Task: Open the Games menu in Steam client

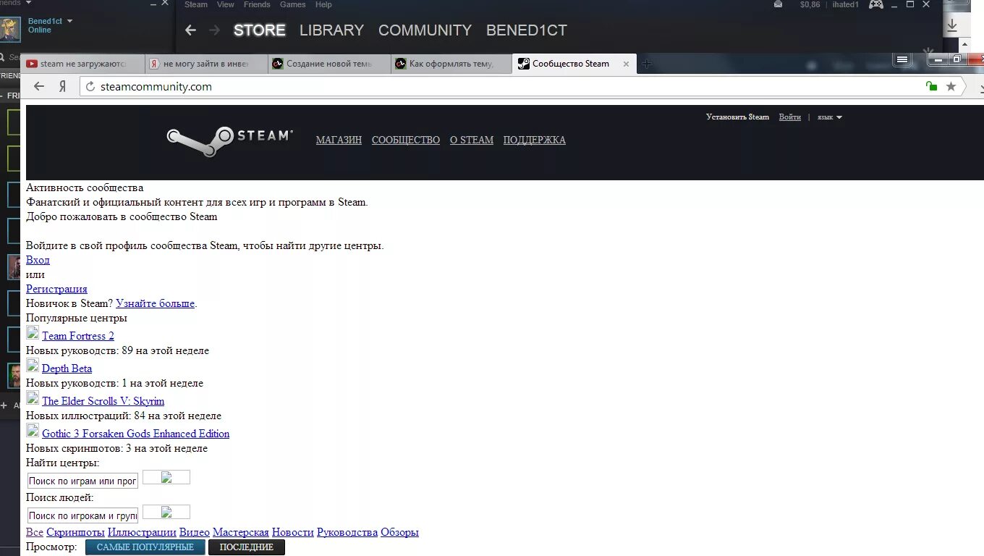Action: point(293,4)
